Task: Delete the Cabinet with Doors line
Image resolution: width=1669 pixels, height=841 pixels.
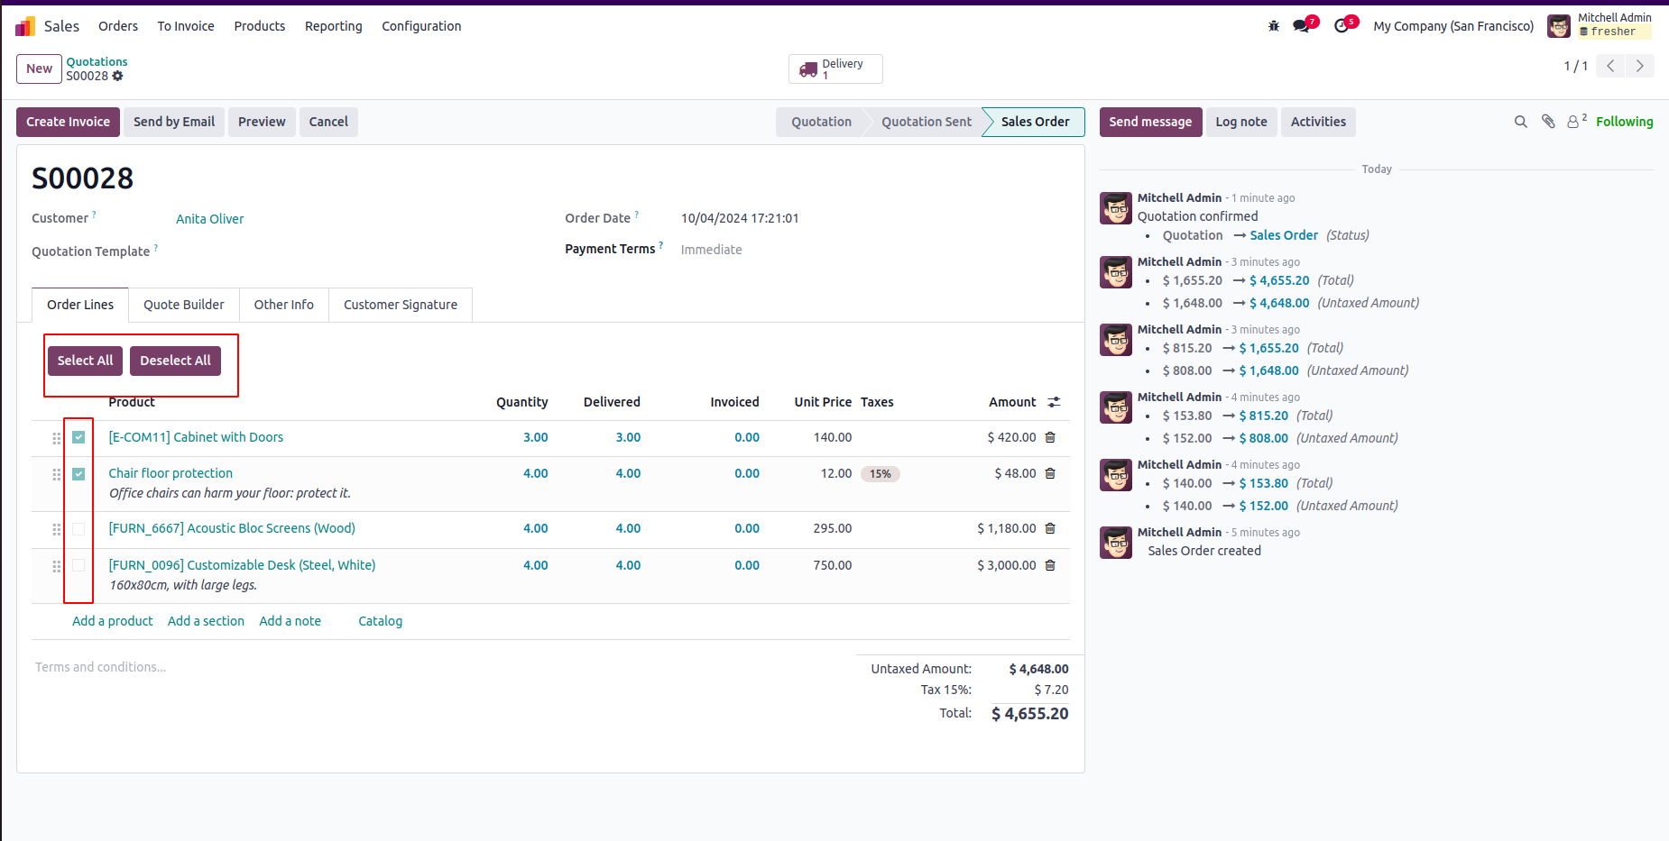Action: pyautogui.click(x=1050, y=437)
